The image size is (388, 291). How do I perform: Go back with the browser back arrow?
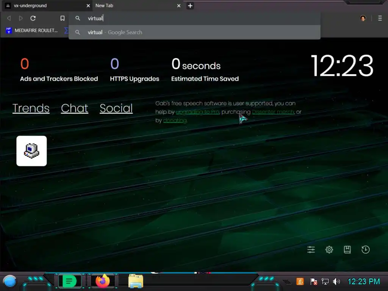click(9, 18)
